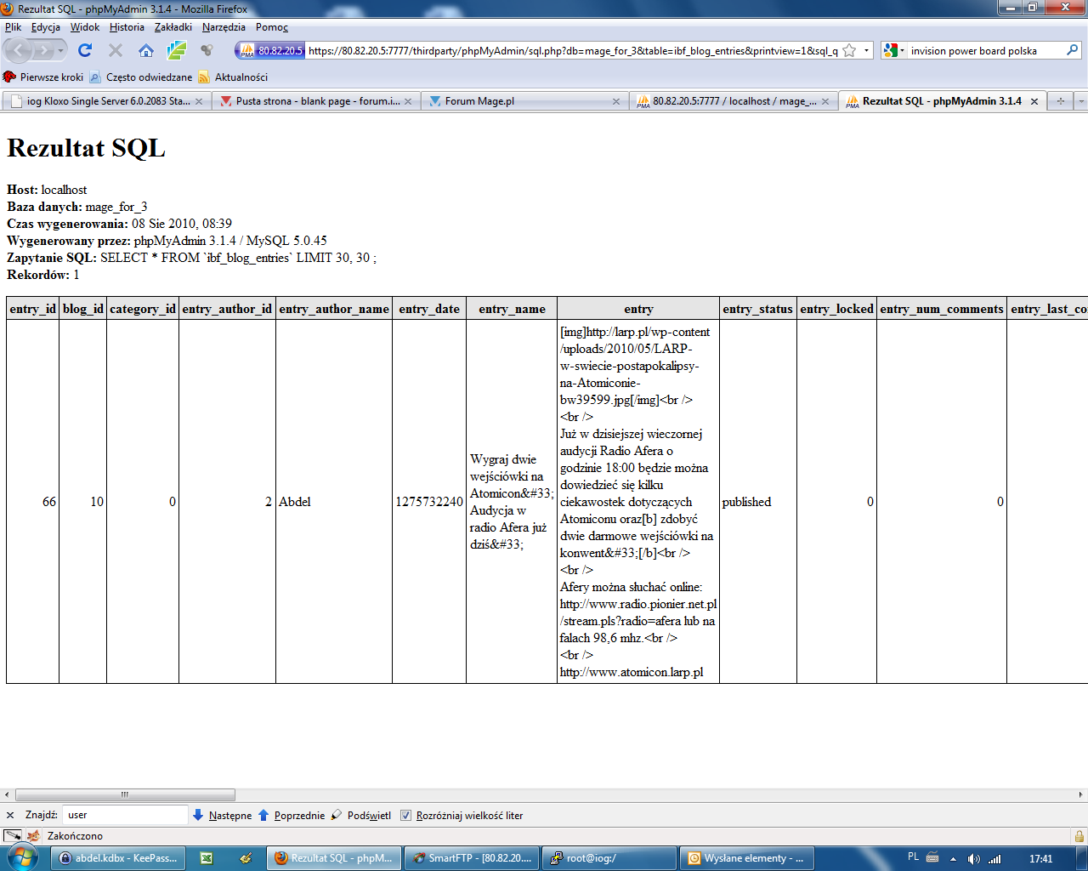The height and width of the screenshot is (871, 1088).
Task: Click Następne to find next match
Action: click(x=223, y=815)
